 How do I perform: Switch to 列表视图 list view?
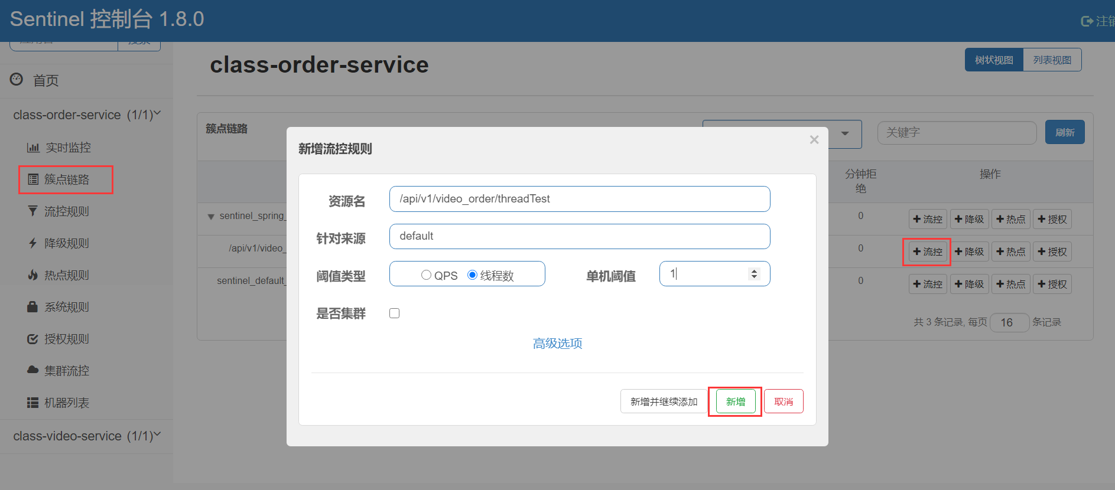click(1052, 60)
